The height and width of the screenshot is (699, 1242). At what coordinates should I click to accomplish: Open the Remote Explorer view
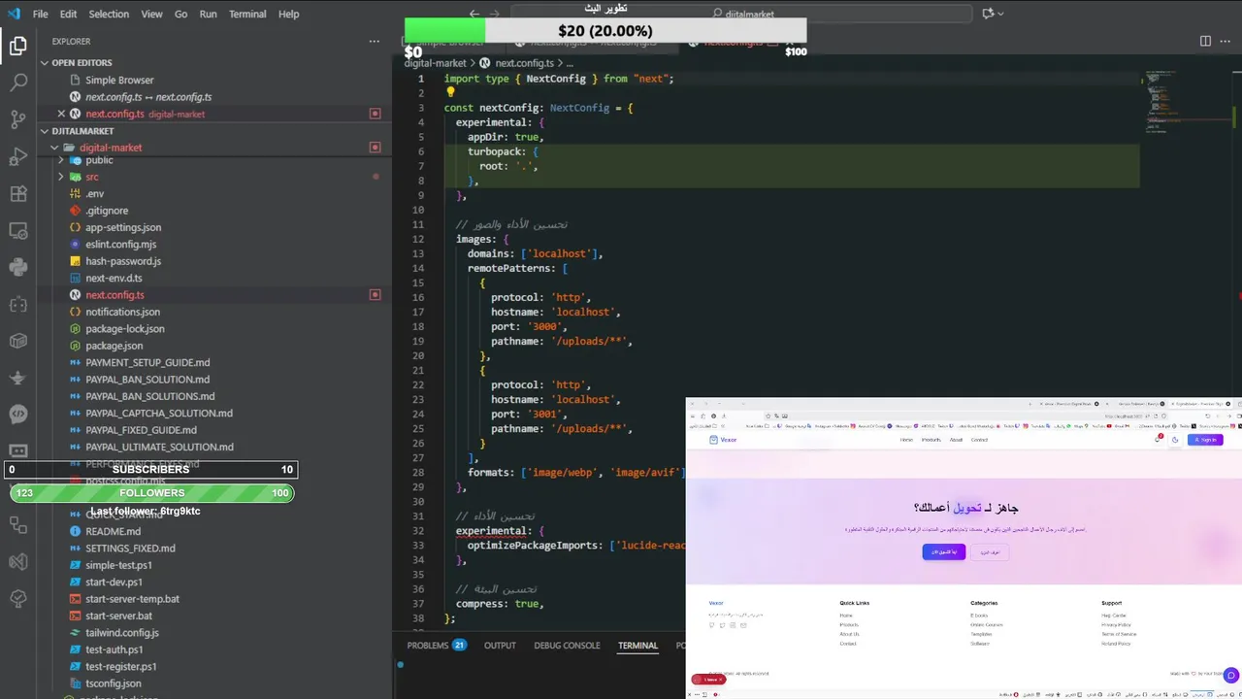[x=18, y=230]
